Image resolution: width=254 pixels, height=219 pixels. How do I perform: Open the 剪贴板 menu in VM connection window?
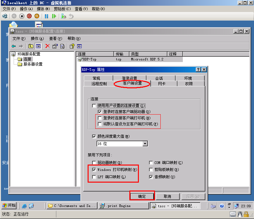[62, 9]
